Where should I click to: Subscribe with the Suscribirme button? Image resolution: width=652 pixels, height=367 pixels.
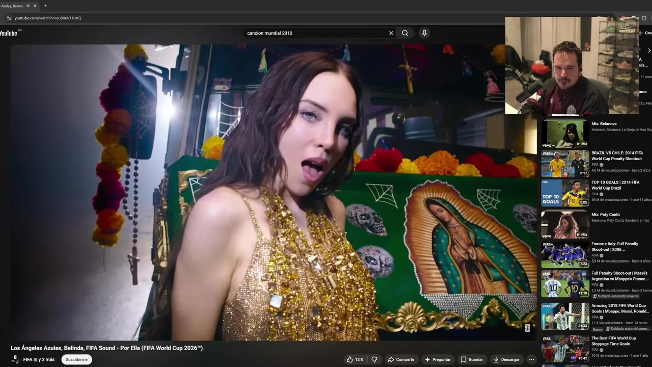pyautogui.click(x=76, y=359)
